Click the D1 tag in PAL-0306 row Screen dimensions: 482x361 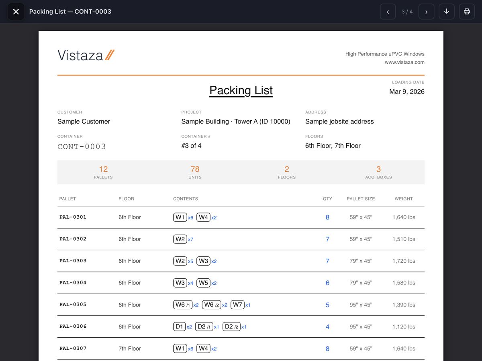pos(180,327)
